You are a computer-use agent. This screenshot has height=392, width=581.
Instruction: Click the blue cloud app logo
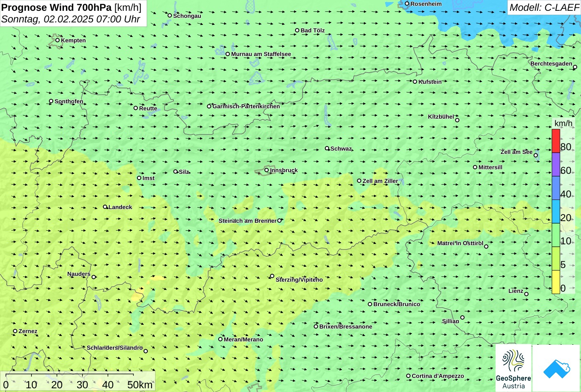[x=556, y=368]
